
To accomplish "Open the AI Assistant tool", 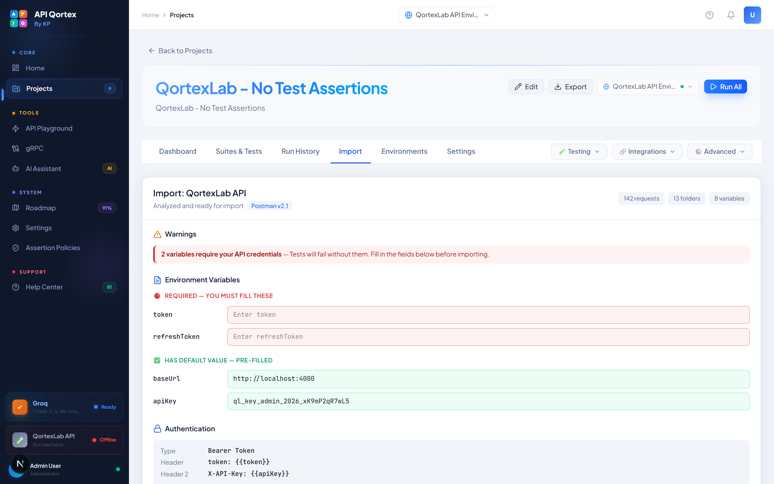I will (43, 169).
